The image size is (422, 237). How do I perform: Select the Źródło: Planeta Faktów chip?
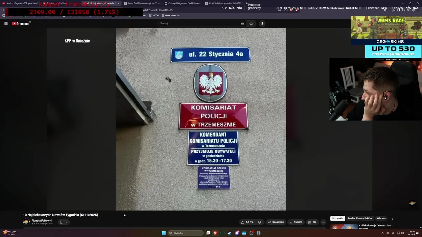pyautogui.click(x=360, y=218)
